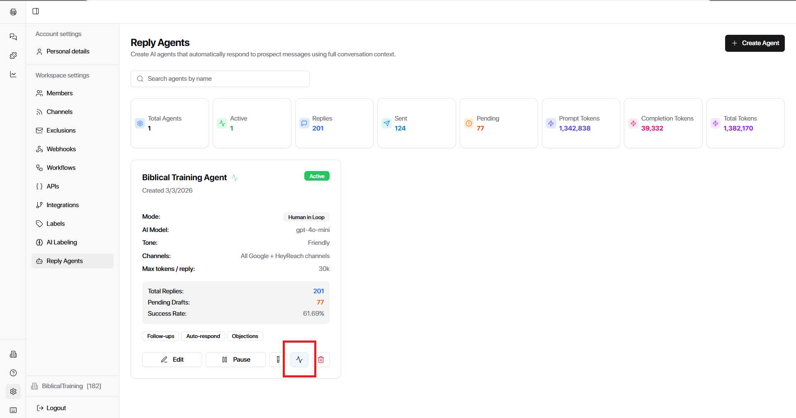Go to AI Labeling in sidebar

pos(61,242)
